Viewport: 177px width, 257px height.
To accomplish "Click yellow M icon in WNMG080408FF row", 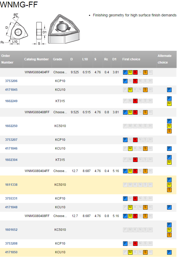I will pos(130,216).
